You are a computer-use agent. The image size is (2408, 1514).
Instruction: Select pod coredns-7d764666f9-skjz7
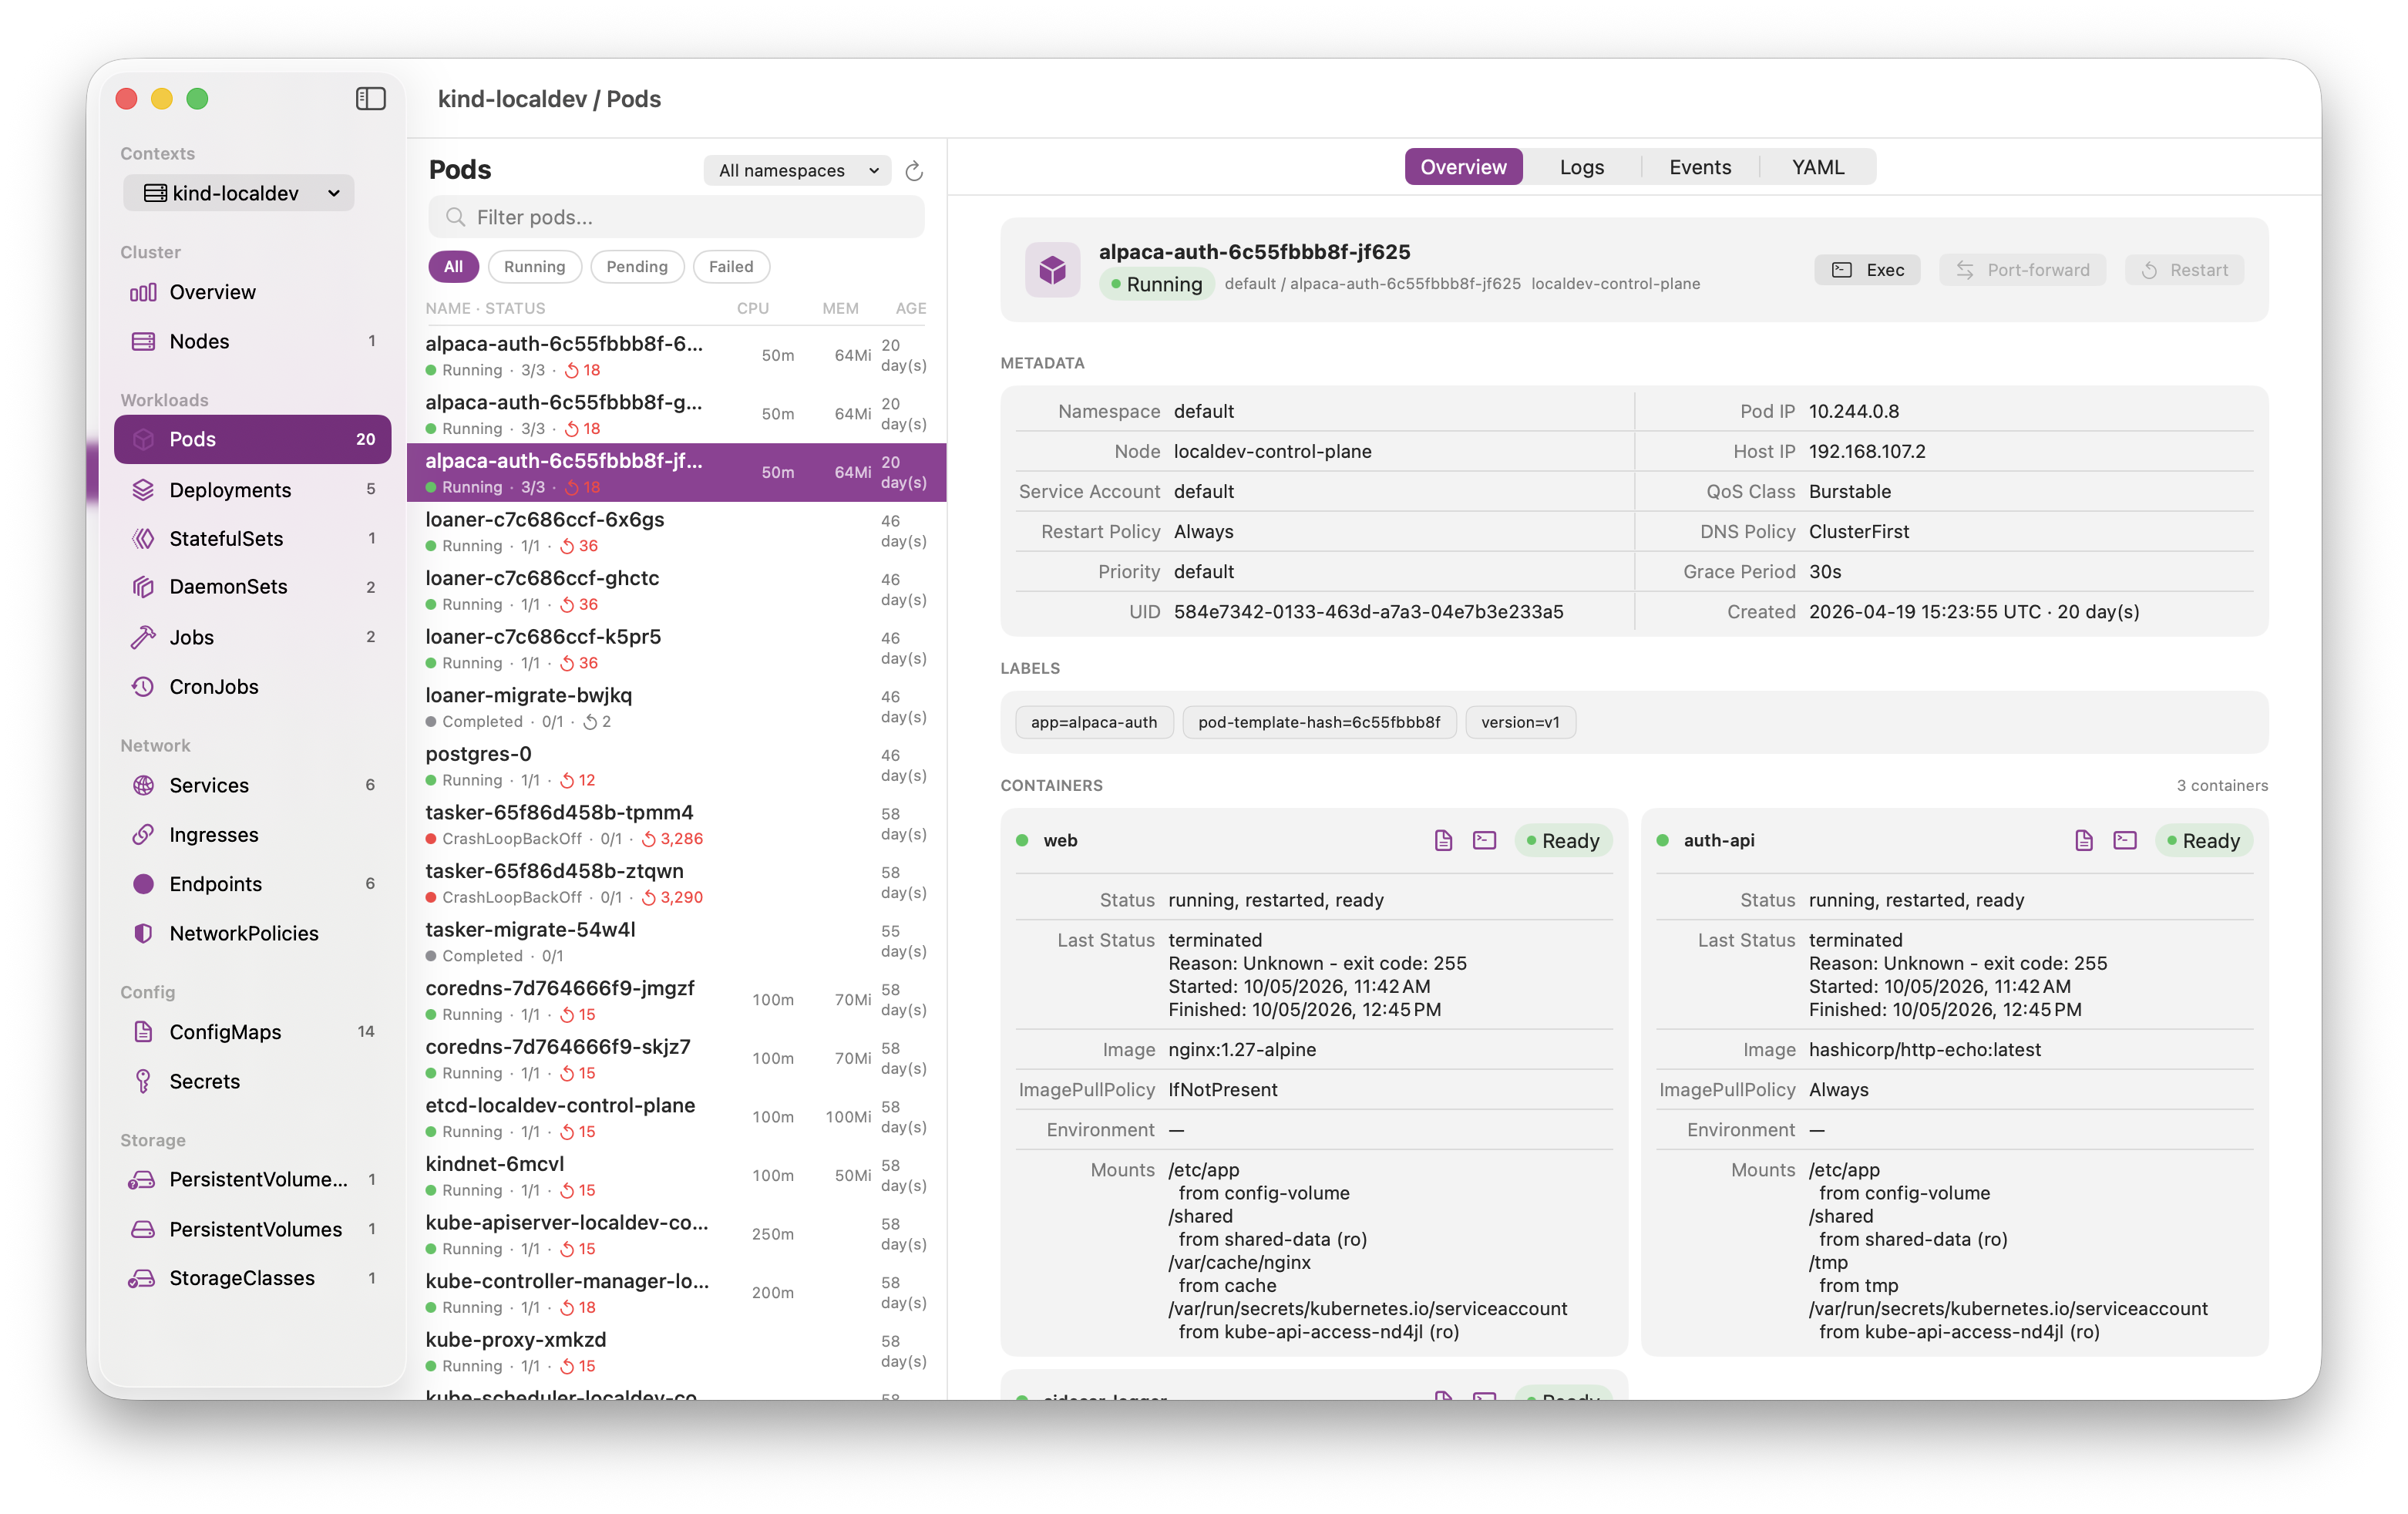pos(676,1058)
